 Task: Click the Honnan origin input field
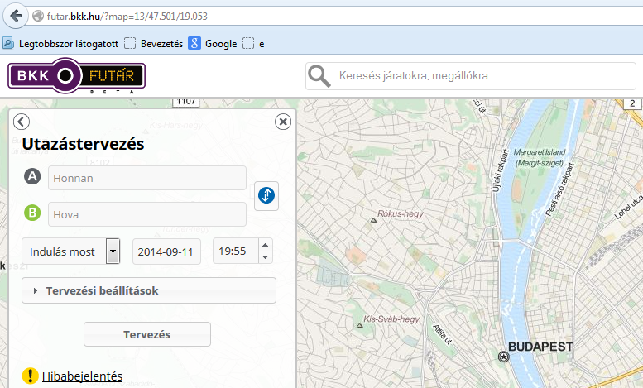147,178
